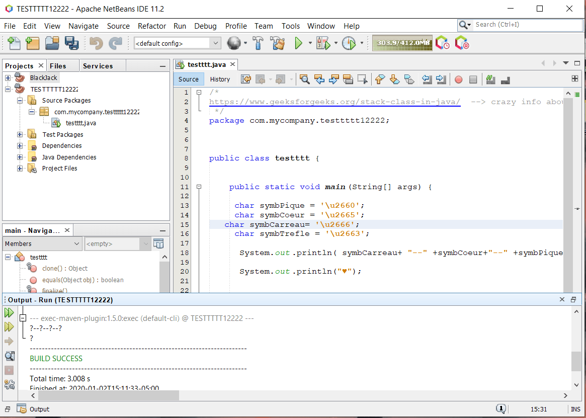Click the Undo icon in the toolbar
Image resolution: width=586 pixels, height=418 pixels.
[x=96, y=43]
